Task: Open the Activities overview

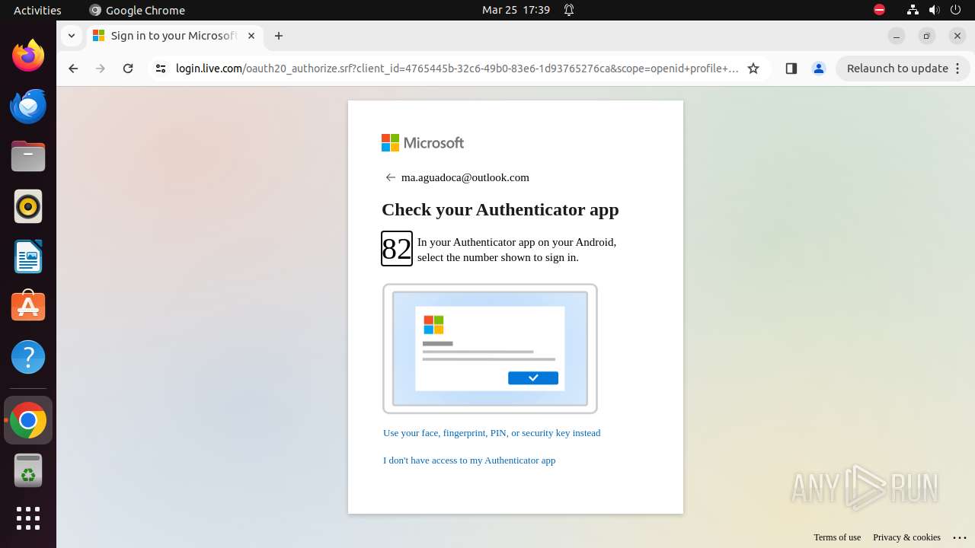Action: 37,10
